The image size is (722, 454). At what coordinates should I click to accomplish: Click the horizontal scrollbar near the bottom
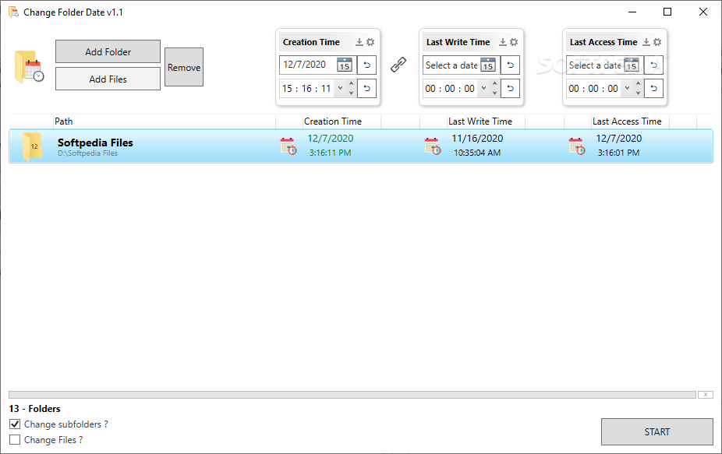click(351, 395)
